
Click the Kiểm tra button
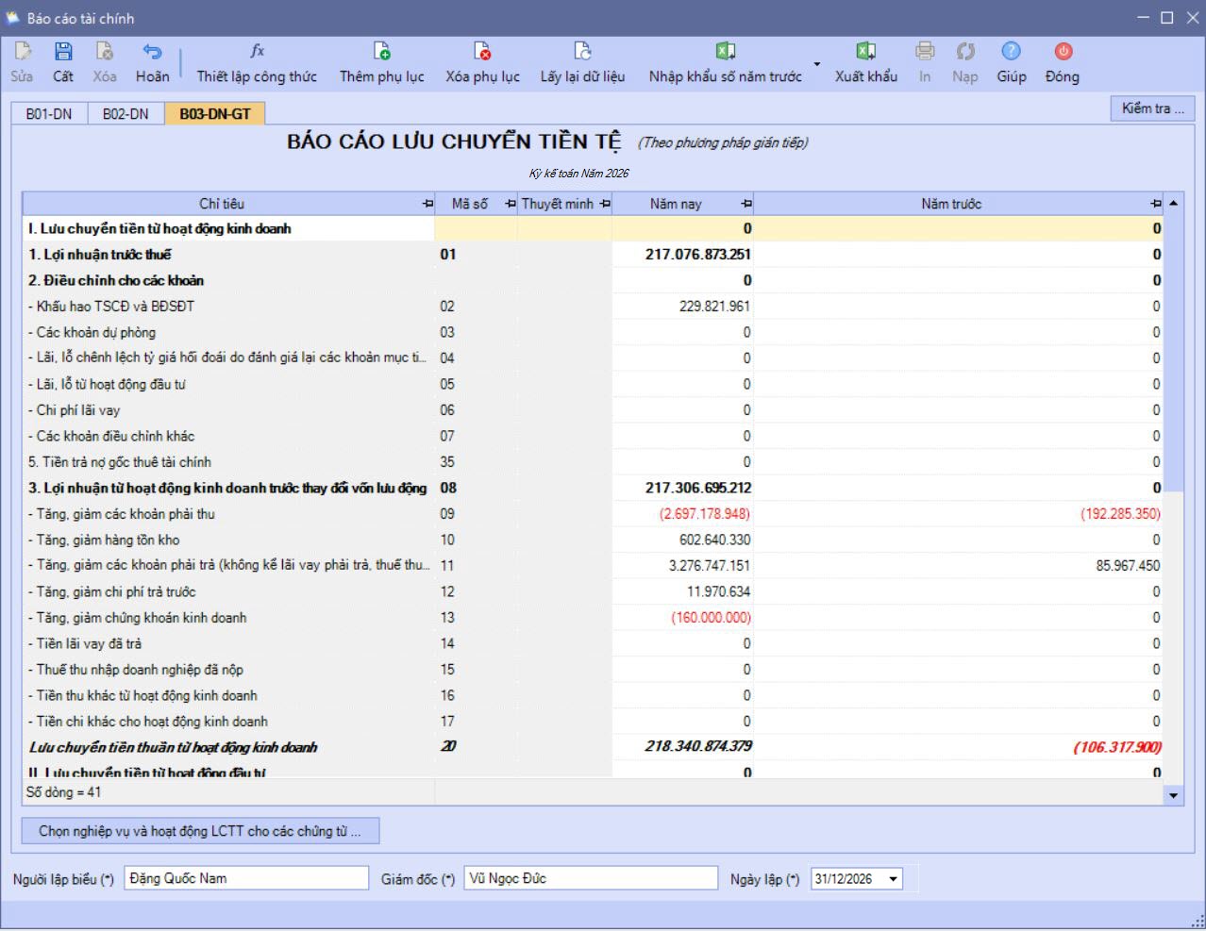pos(1152,108)
